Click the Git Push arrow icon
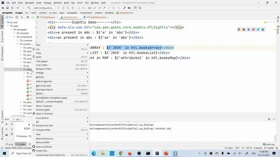This screenshot has width=280, height=157. pos(104,8)
